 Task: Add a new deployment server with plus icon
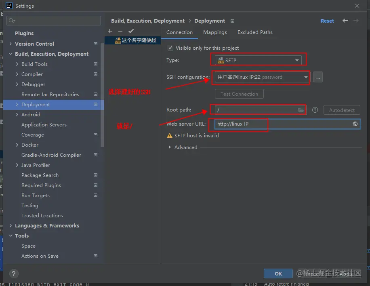[x=110, y=31]
